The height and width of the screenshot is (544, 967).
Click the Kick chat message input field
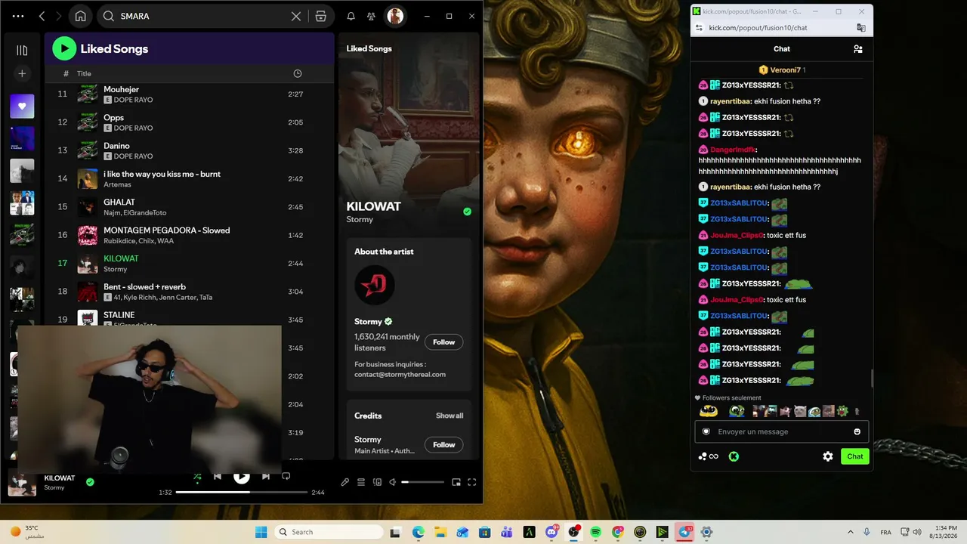(x=781, y=431)
